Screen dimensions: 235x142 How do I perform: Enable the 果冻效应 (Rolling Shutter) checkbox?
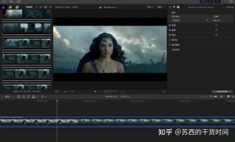pos(170,45)
